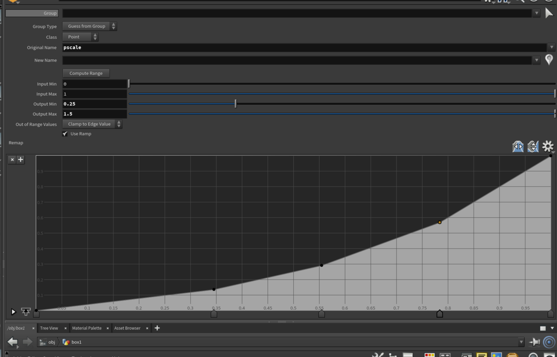Screen dimensions: 557x357
Task: Click the New Name input field
Action: [297, 60]
